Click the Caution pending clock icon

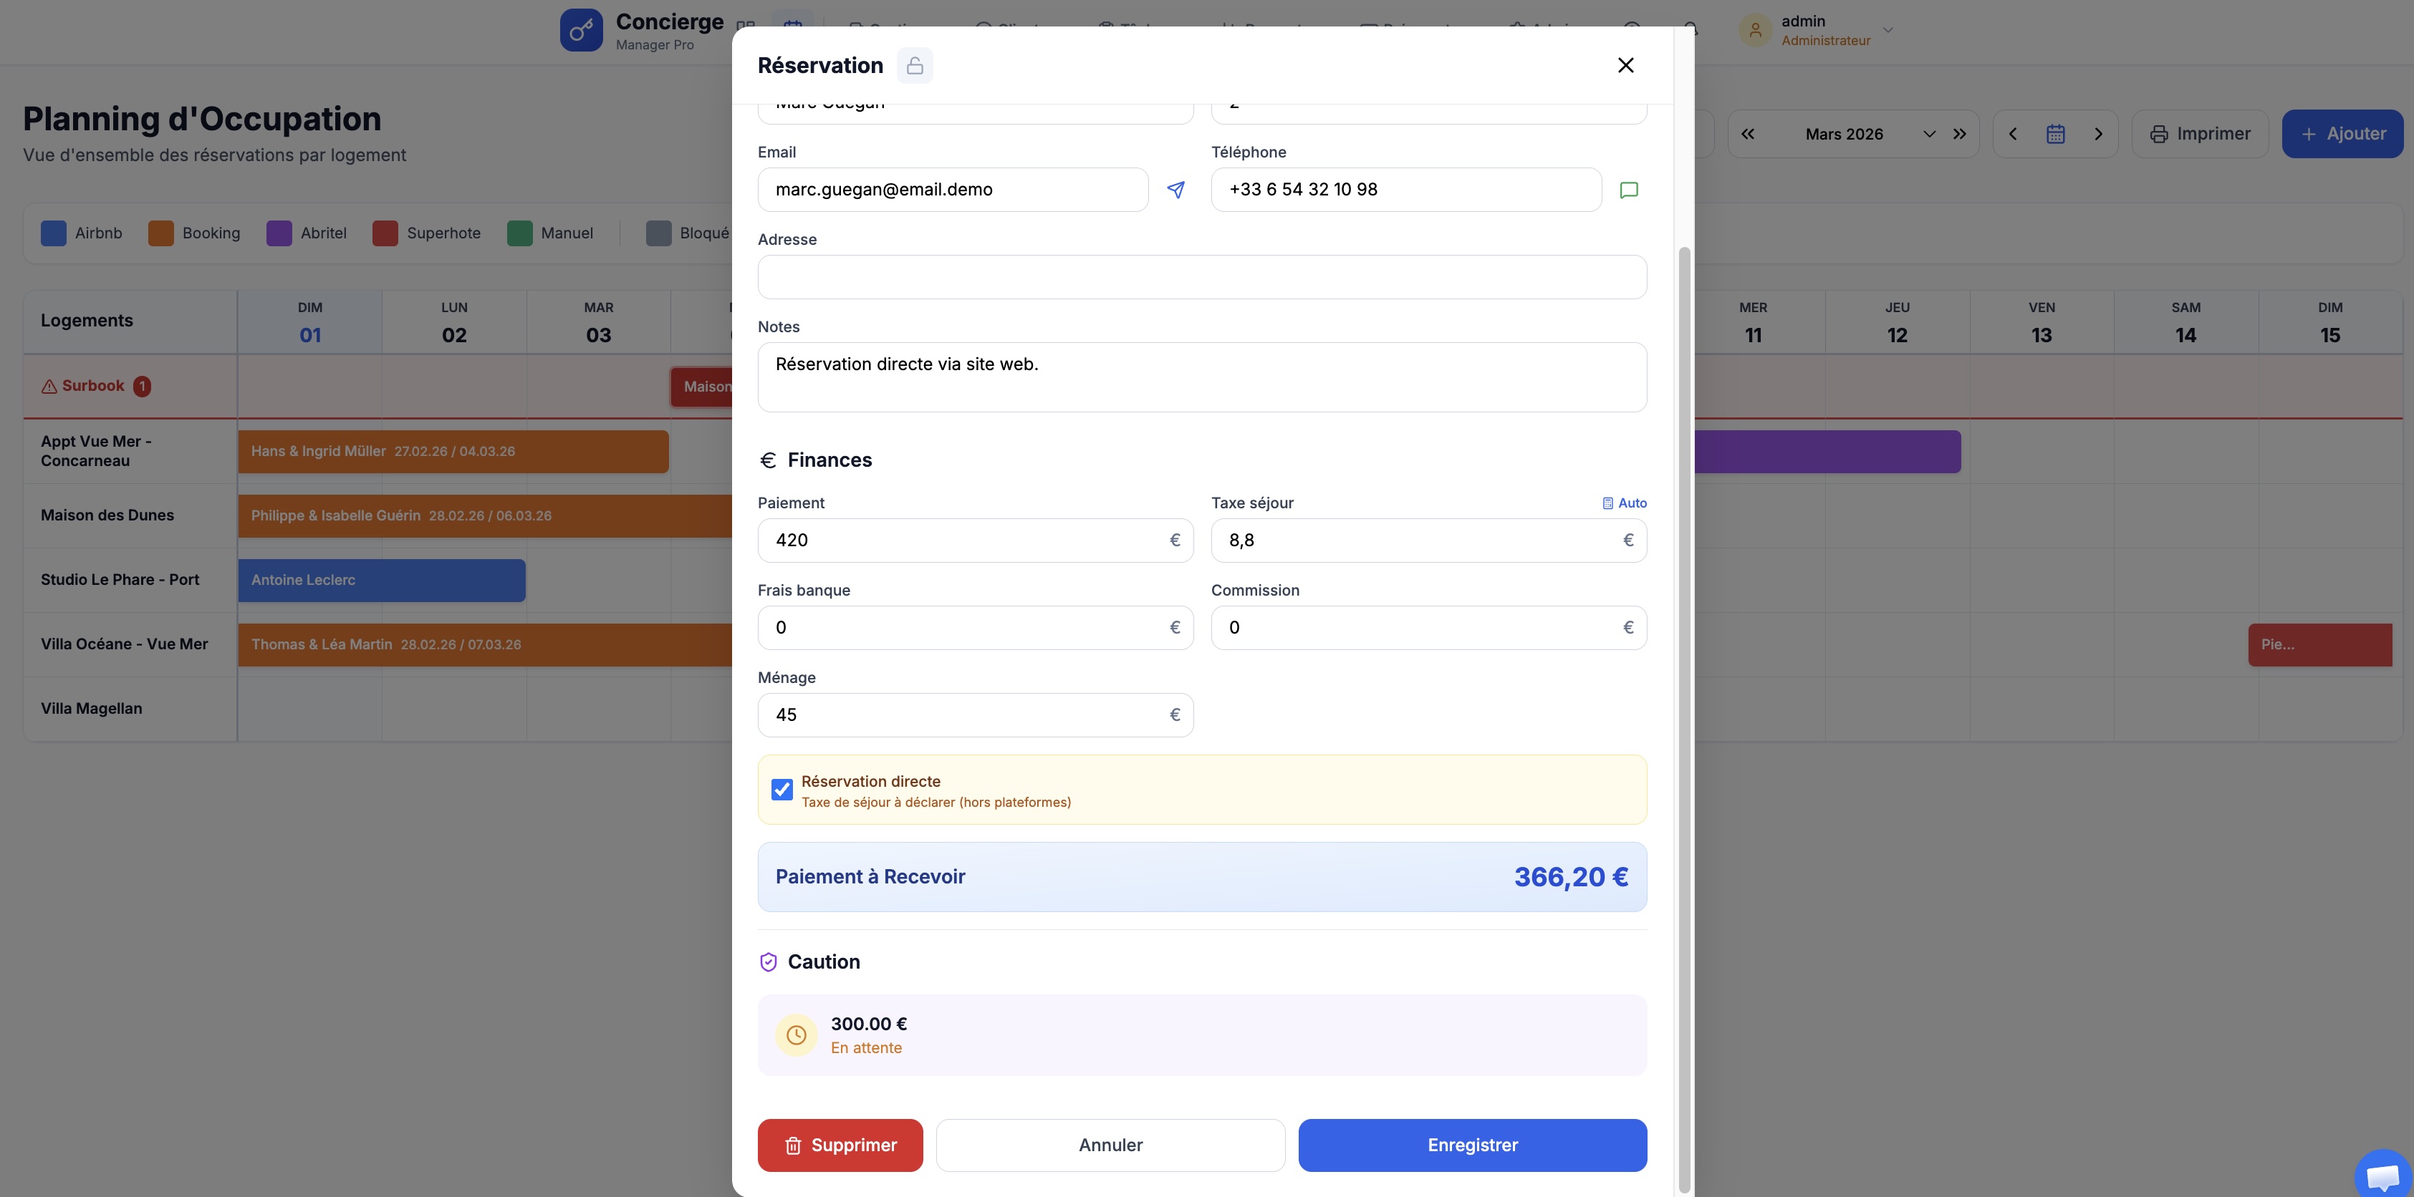tap(796, 1035)
